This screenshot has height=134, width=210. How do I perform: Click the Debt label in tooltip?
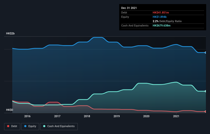point(124,12)
